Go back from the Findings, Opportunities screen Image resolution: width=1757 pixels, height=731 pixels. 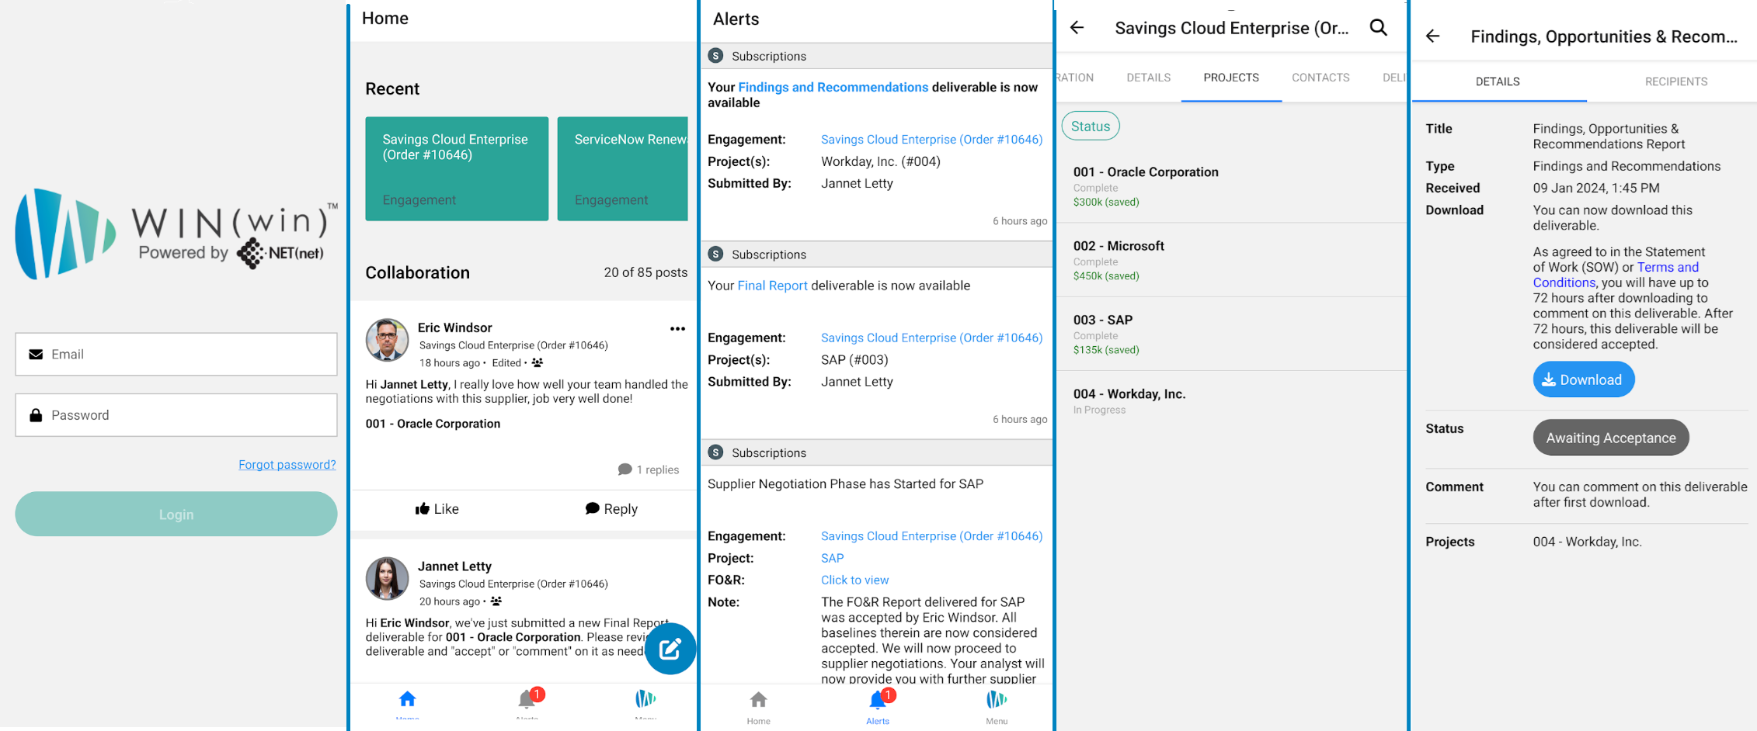pos(1433,36)
